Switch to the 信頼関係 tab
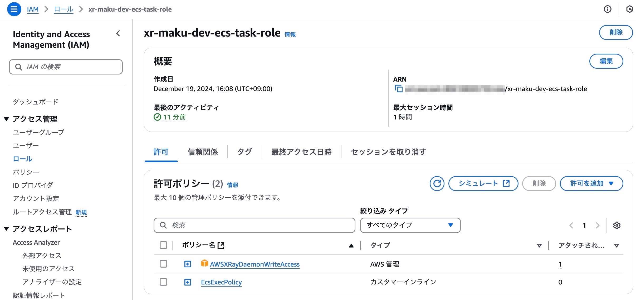The height and width of the screenshot is (300, 636). pos(203,152)
